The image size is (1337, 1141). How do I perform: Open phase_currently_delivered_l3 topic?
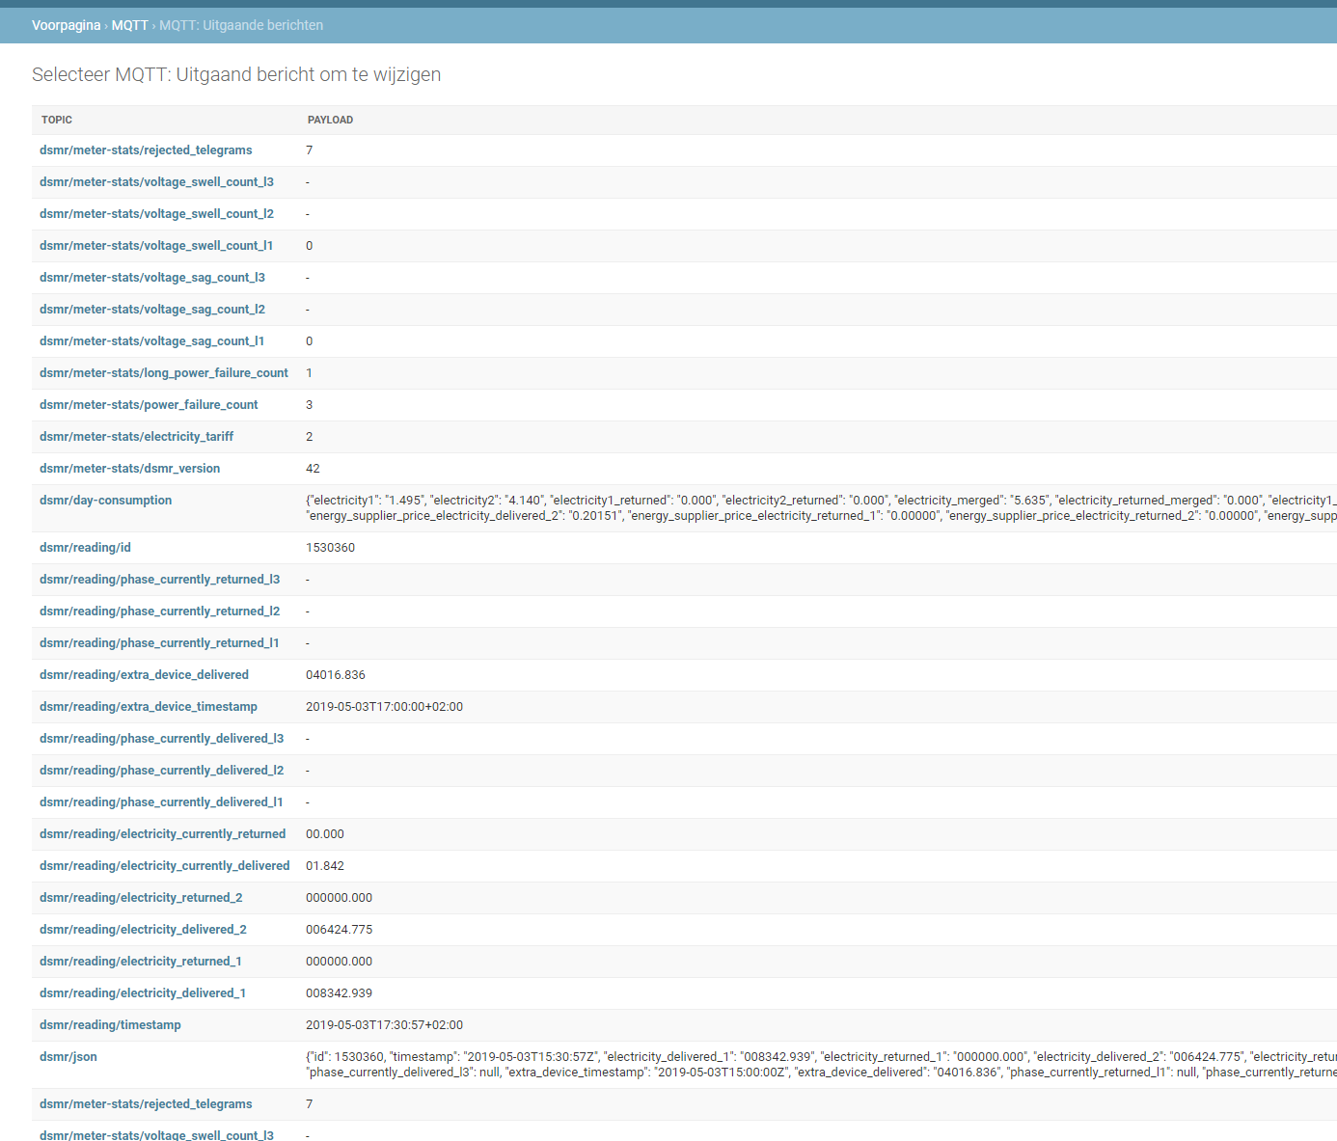(161, 739)
